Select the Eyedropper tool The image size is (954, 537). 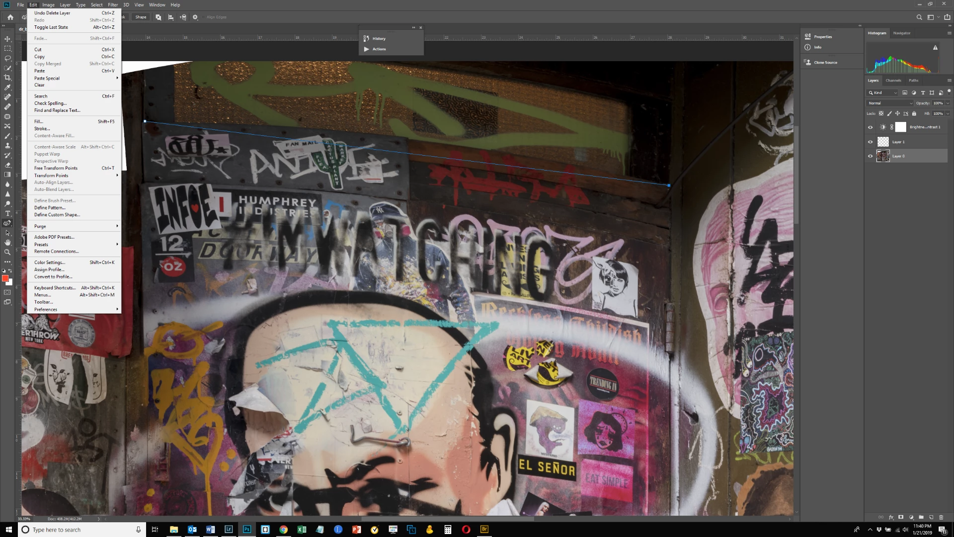(x=7, y=88)
